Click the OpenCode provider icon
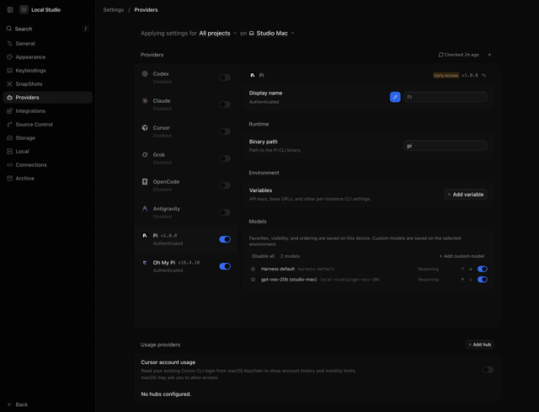The width and height of the screenshot is (539, 412). click(145, 182)
